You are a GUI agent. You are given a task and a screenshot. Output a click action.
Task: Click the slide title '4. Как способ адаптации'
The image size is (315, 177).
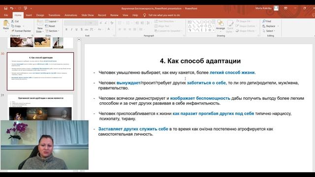tap(200, 61)
